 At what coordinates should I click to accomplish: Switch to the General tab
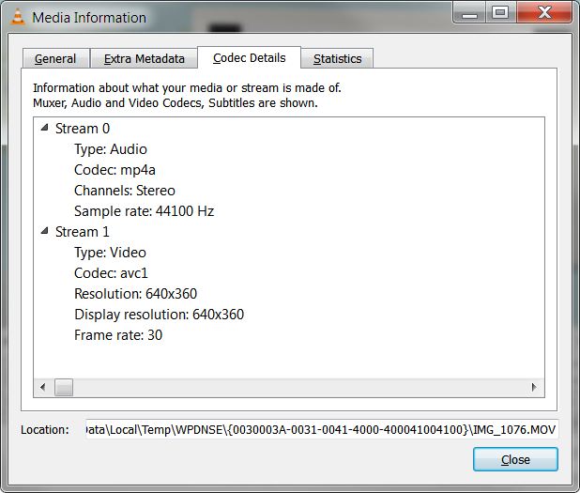pyautogui.click(x=55, y=58)
